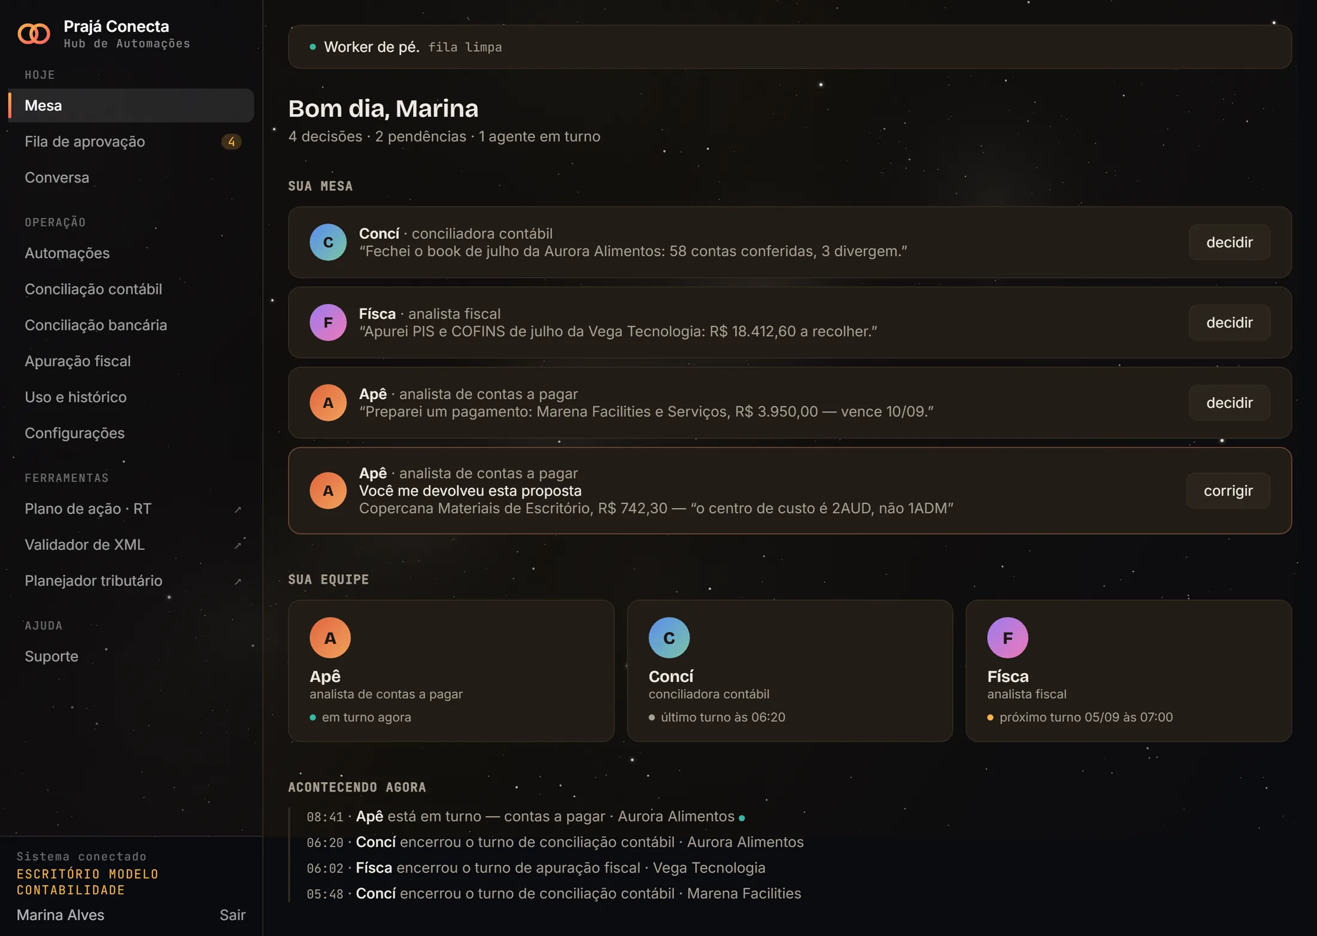This screenshot has height=936, width=1317.
Task: Click the green dot next to em turno agora
Action: (312, 717)
